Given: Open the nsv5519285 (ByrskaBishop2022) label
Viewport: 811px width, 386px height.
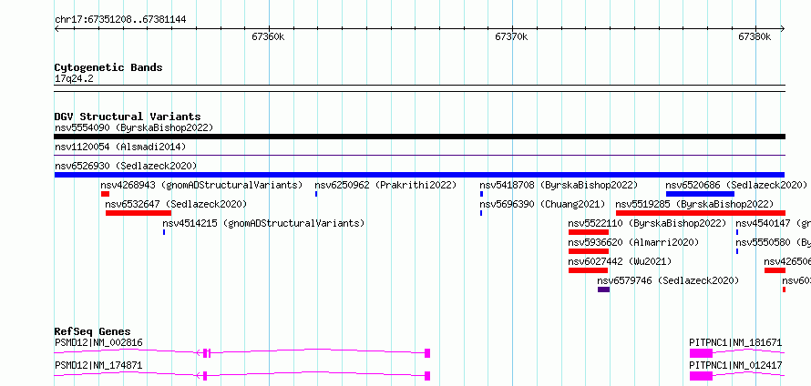Looking at the screenshot, I should (x=694, y=204).
